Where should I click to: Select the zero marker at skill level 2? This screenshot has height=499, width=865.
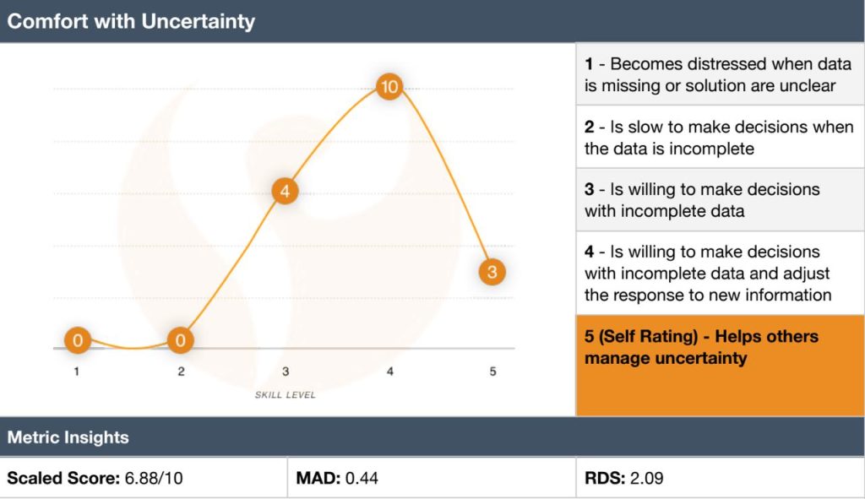(181, 340)
